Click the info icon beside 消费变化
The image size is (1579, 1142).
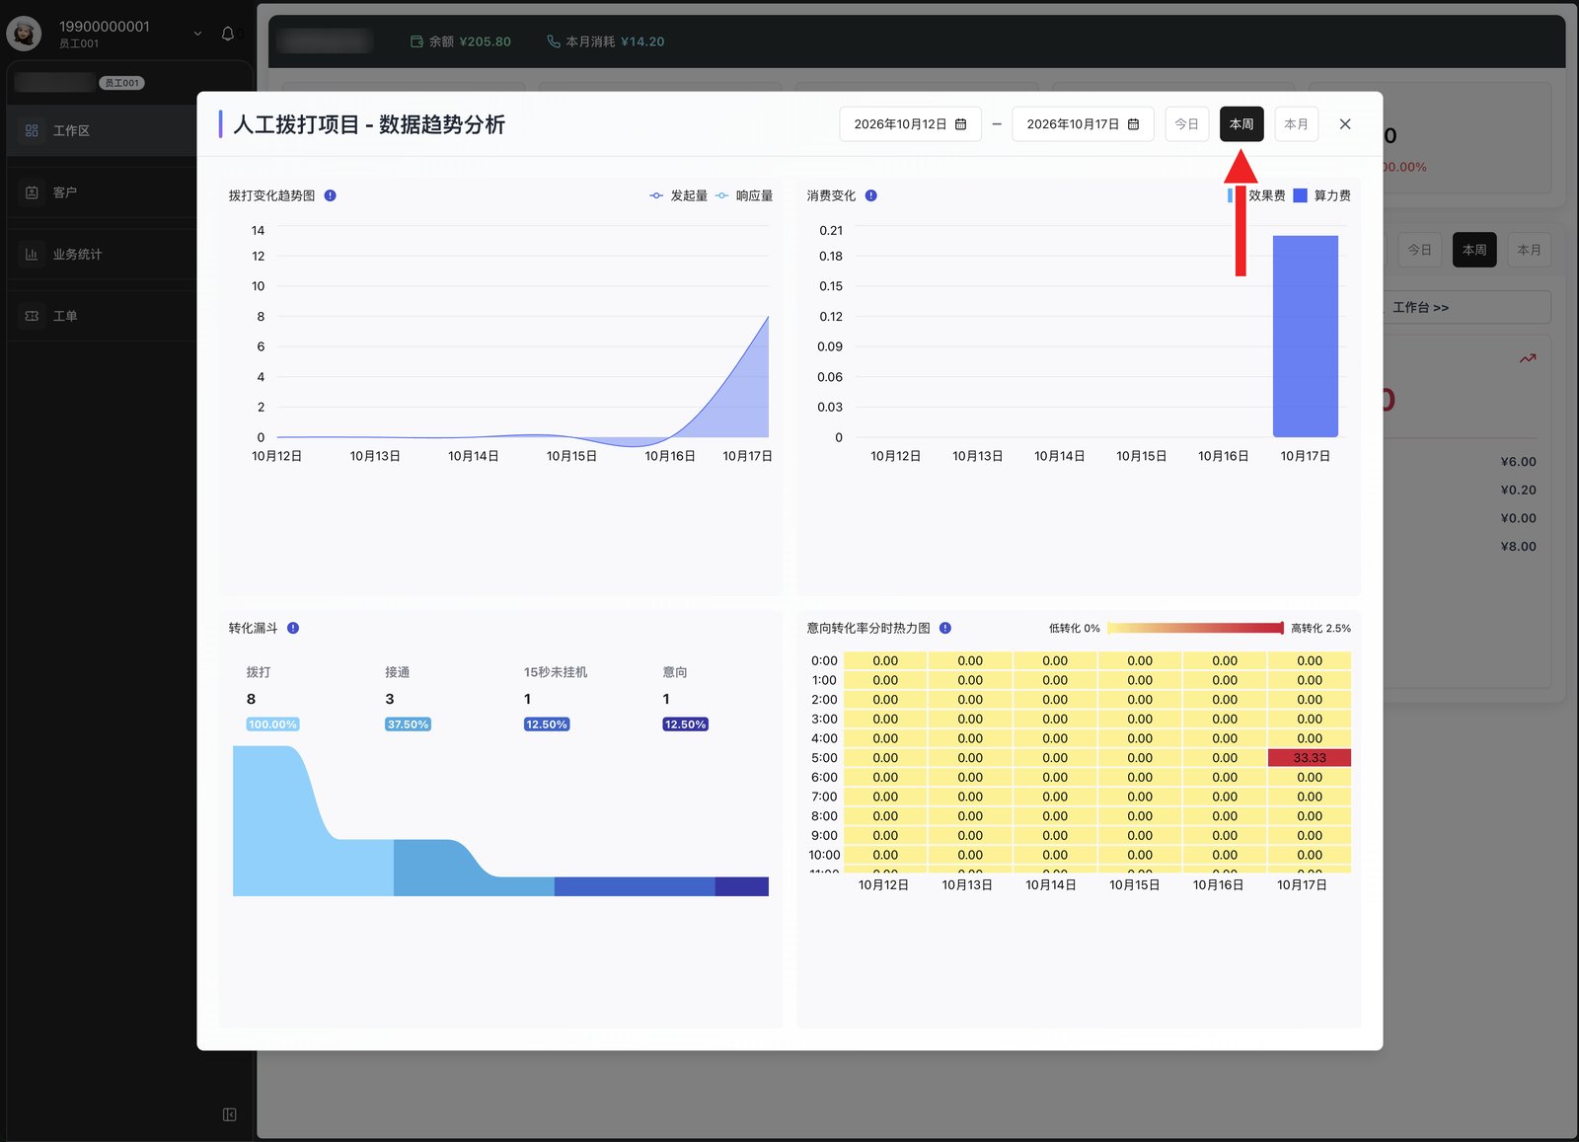(871, 195)
